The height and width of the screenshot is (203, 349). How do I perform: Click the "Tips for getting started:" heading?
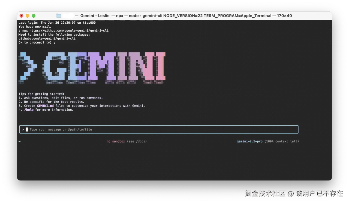(41, 94)
